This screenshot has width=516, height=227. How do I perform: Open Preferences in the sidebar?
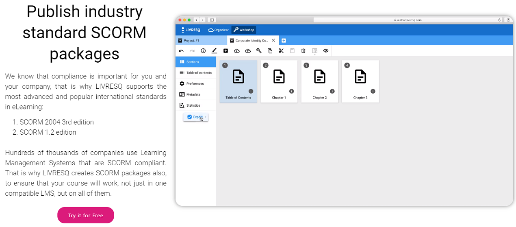tap(196, 83)
